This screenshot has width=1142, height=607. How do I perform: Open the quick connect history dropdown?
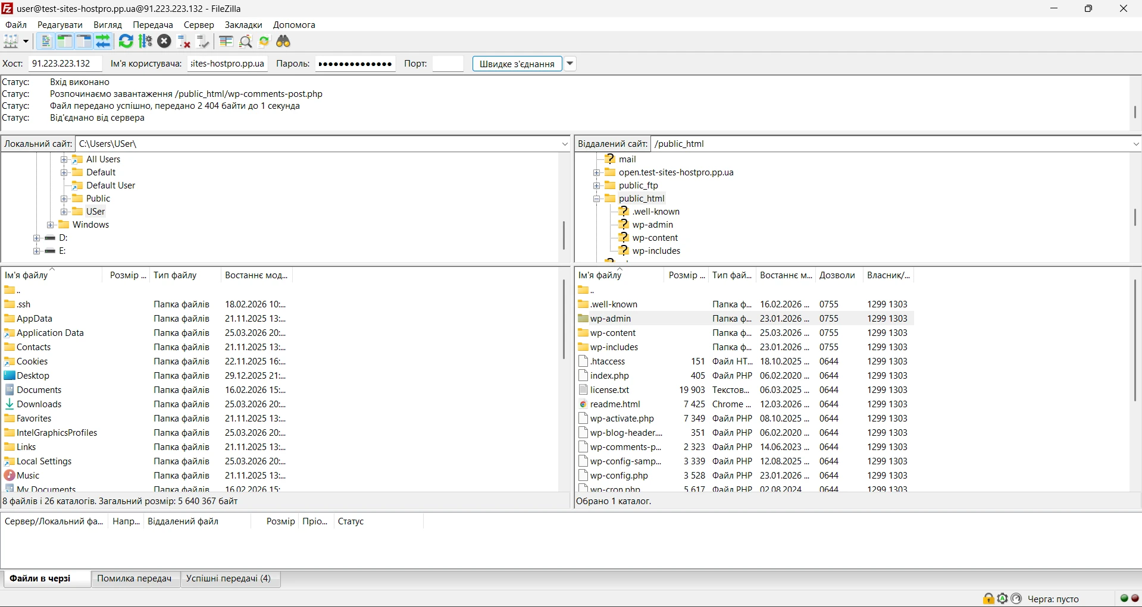tap(570, 64)
